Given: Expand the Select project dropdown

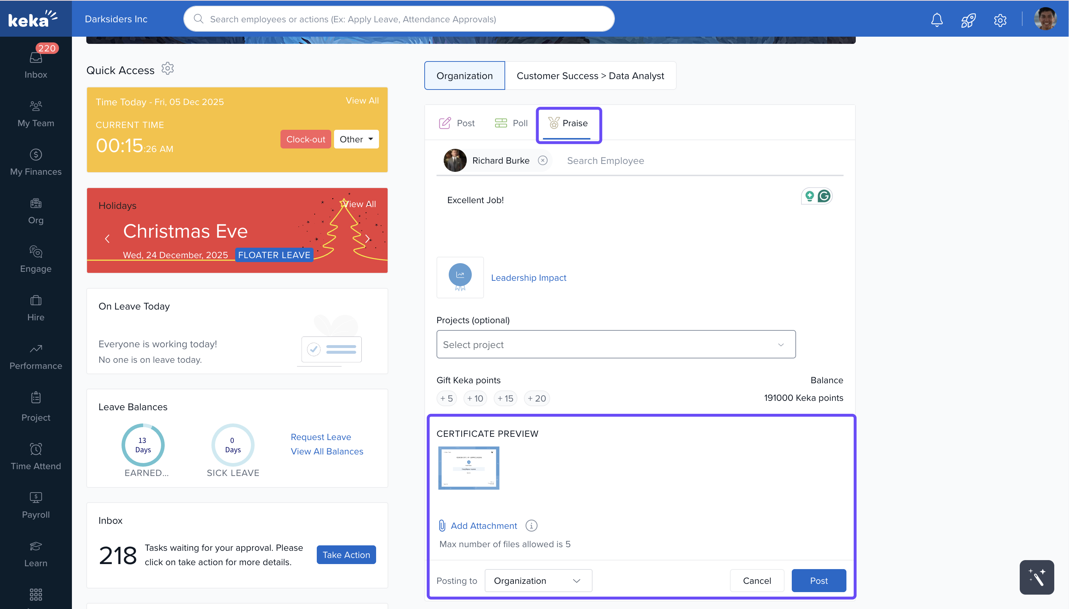Looking at the screenshot, I should [x=616, y=344].
